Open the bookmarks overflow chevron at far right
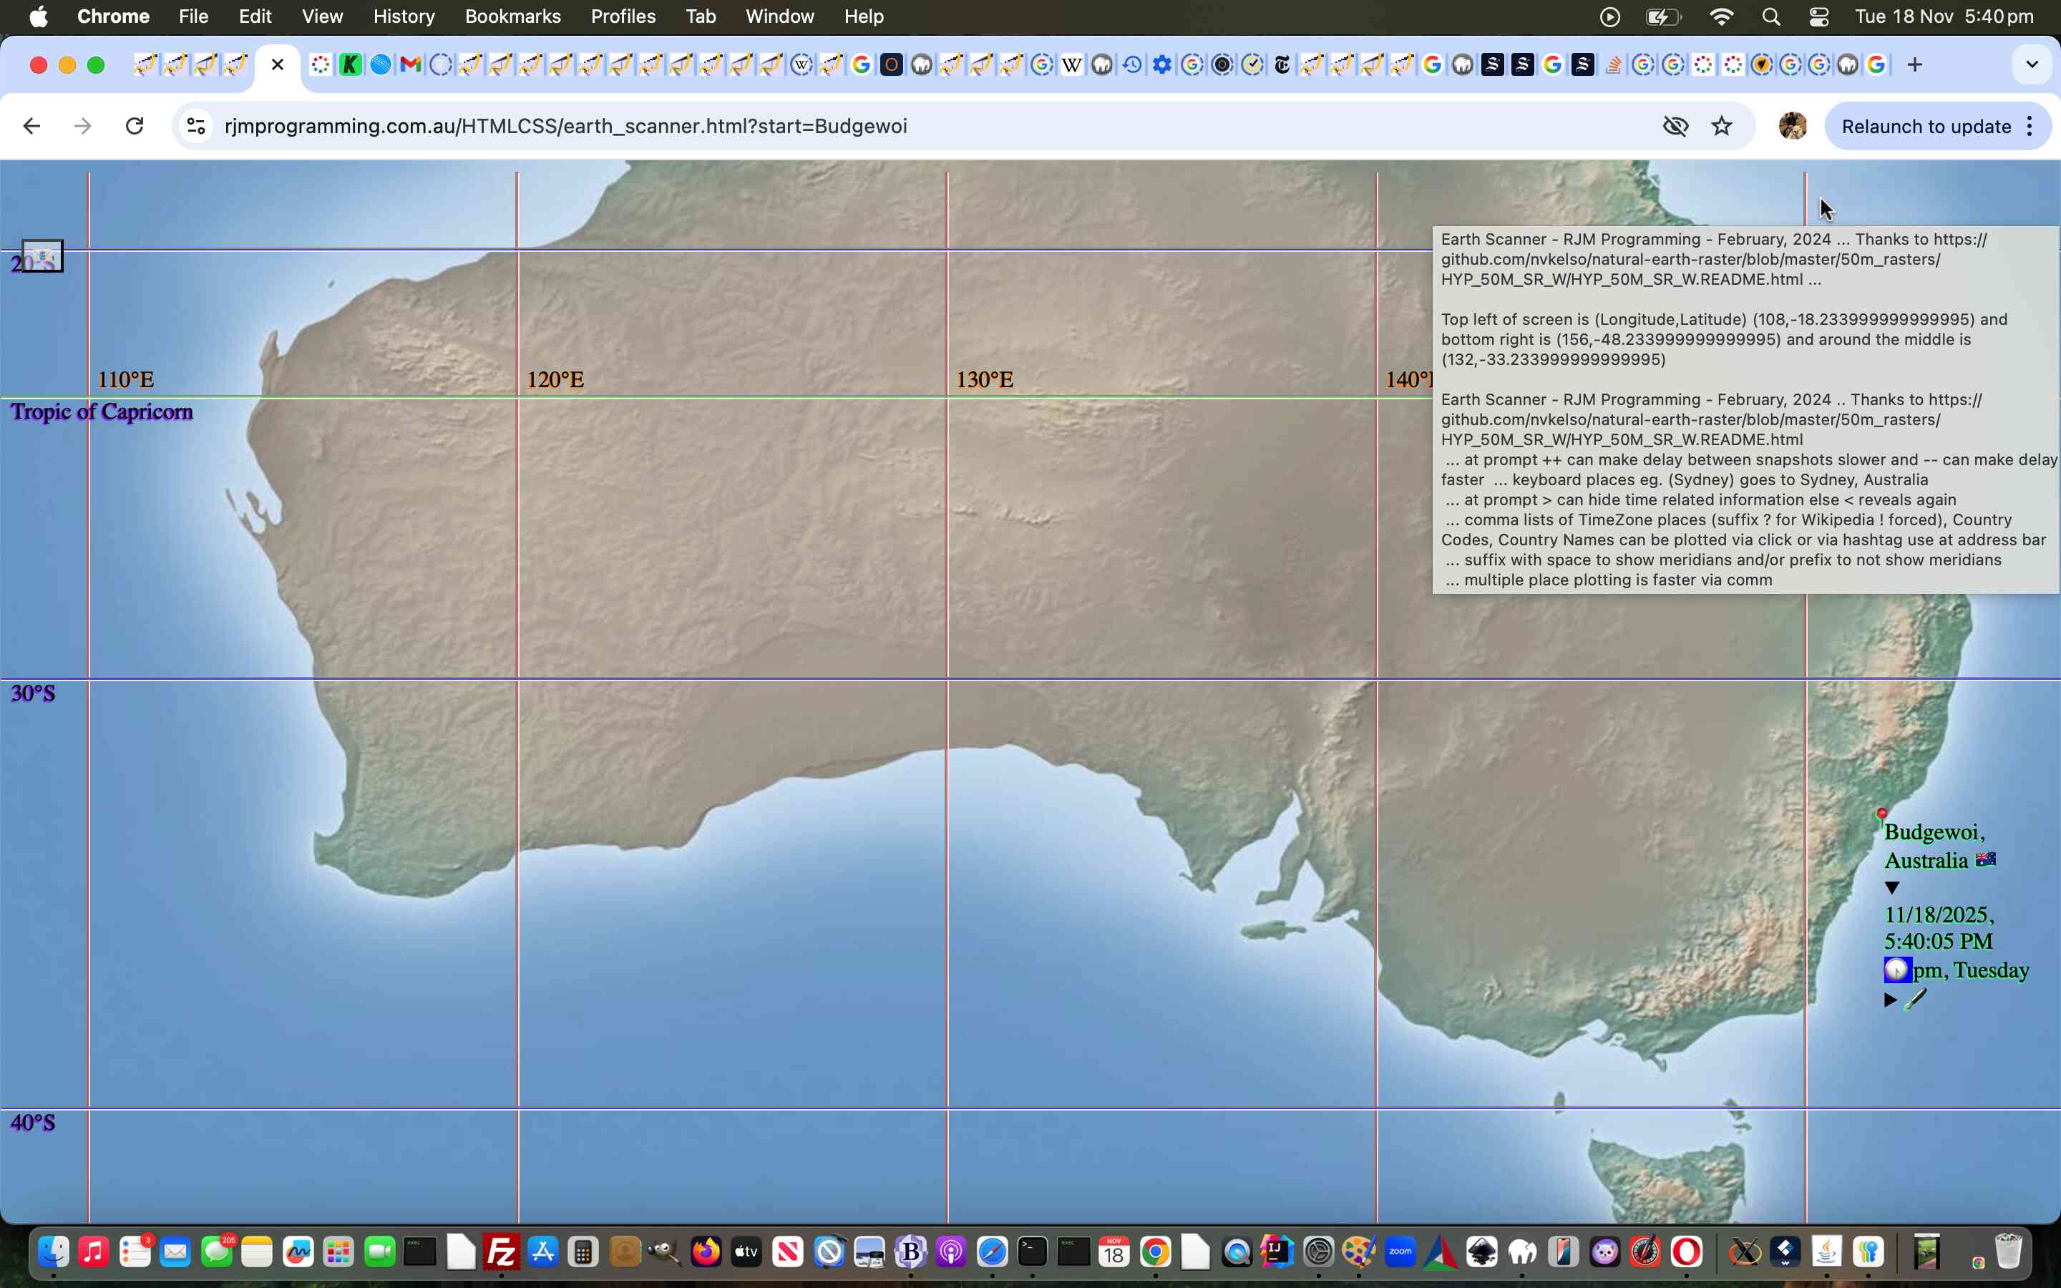 click(x=2031, y=64)
